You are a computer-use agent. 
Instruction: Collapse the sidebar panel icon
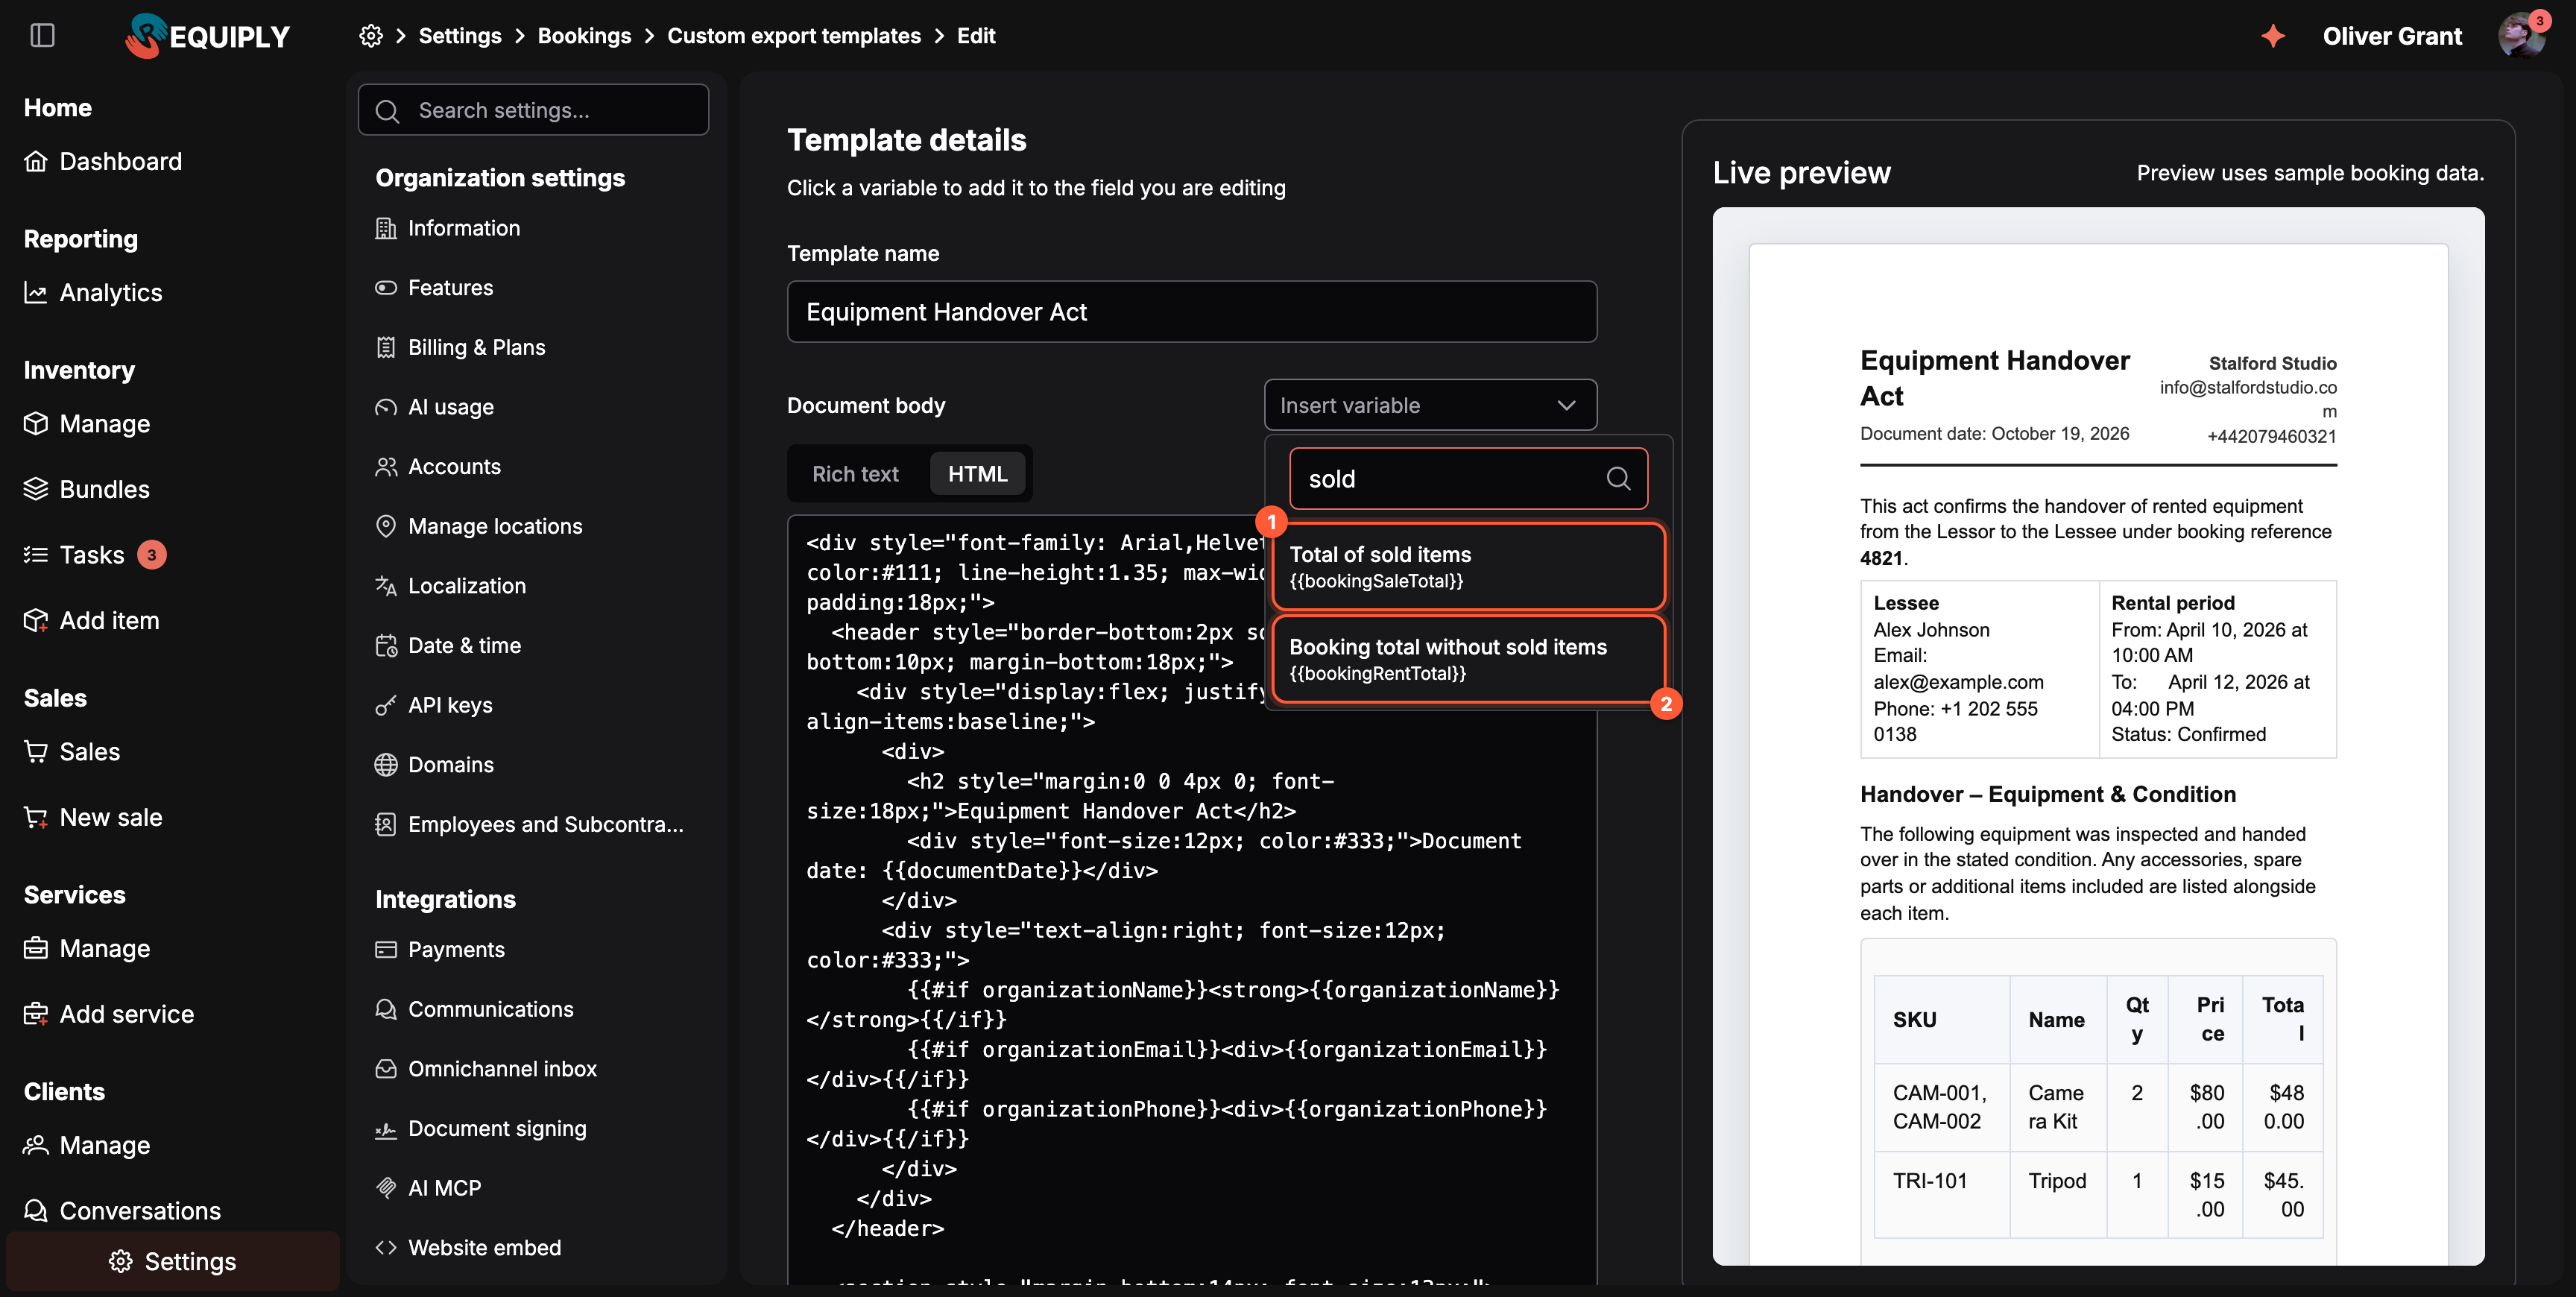click(42, 36)
